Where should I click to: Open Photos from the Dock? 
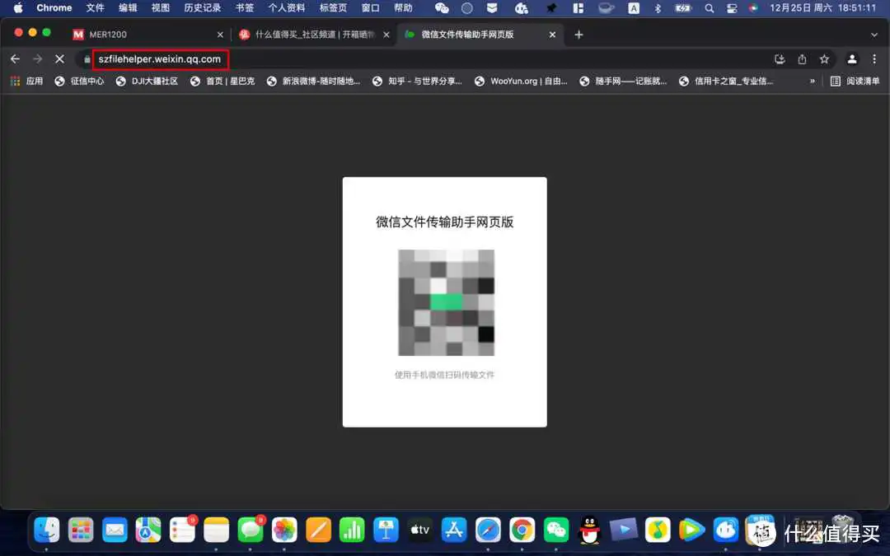pos(284,530)
